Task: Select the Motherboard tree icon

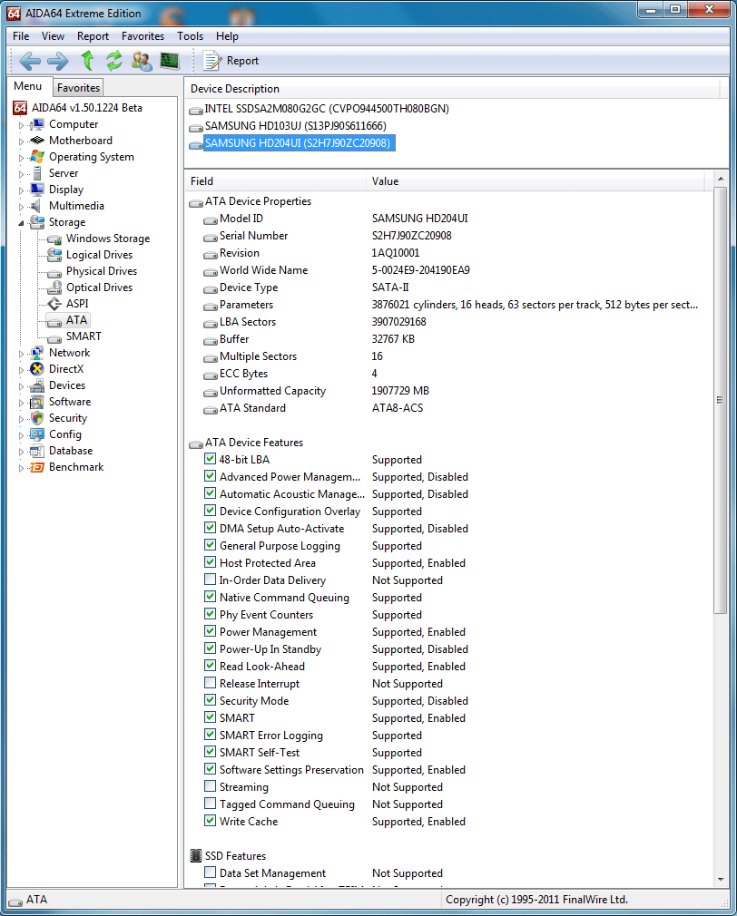Action: coord(37,141)
